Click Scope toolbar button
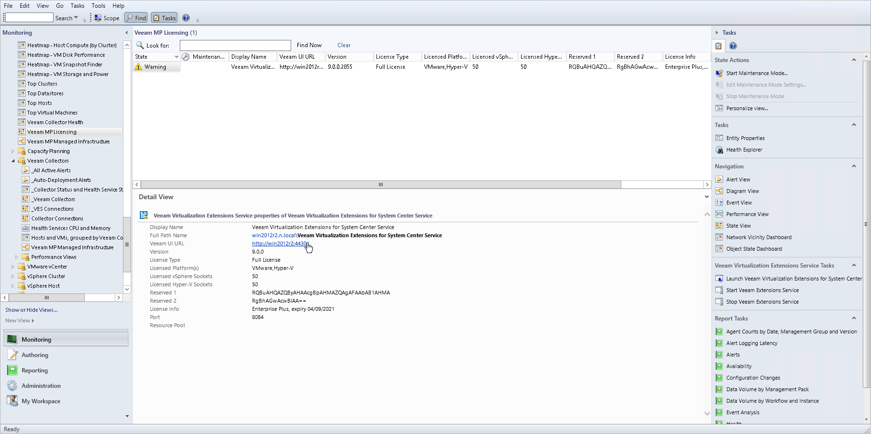This screenshot has height=434, width=871. click(x=107, y=18)
